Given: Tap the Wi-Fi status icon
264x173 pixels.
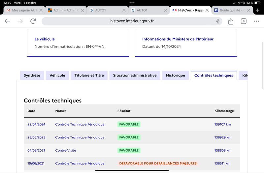Looking at the screenshot, I should click(x=240, y=3).
